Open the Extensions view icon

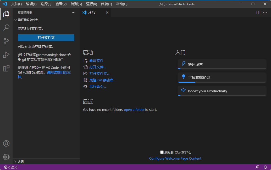click(6, 68)
